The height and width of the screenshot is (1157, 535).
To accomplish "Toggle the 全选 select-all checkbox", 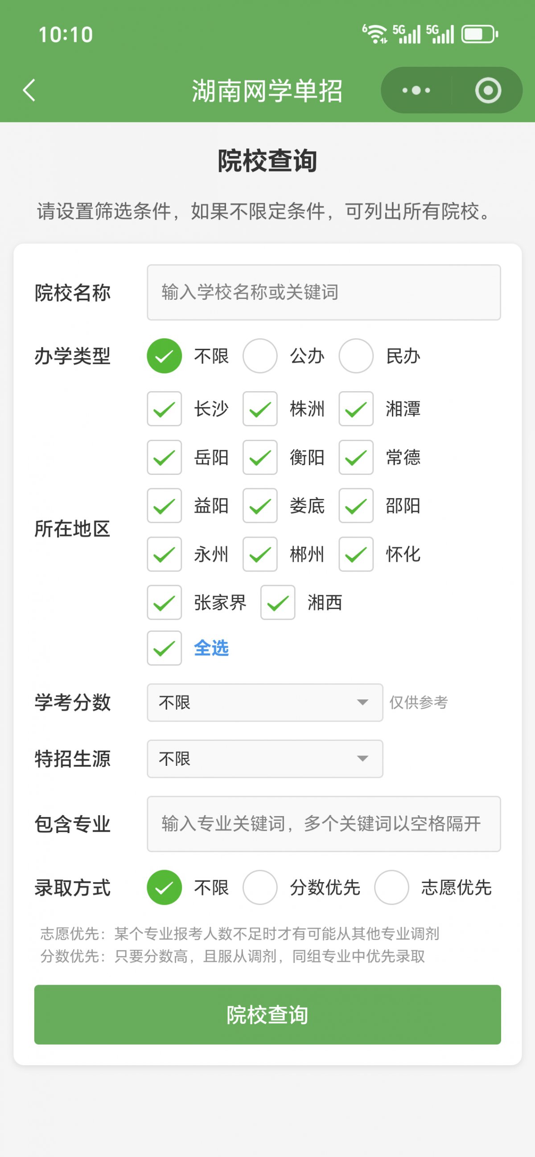I will pyautogui.click(x=164, y=648).
